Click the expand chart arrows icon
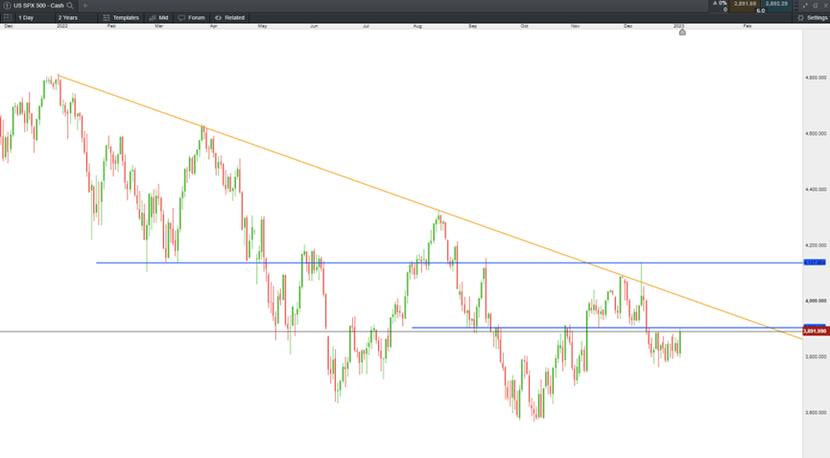This screenshot has width=830, height=458. click(805, 6)
